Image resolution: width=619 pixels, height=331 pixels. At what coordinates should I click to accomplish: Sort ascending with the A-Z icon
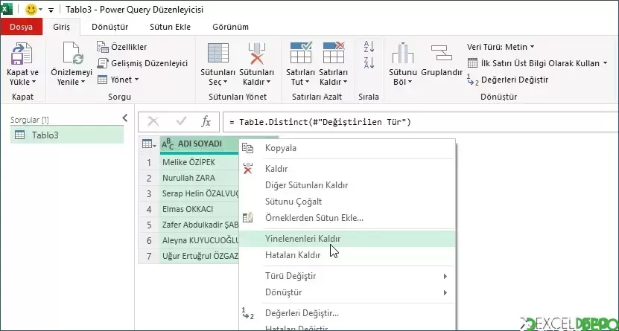point(369,47)
